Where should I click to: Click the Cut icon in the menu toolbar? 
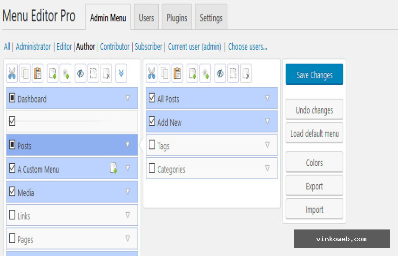point(12,74)
